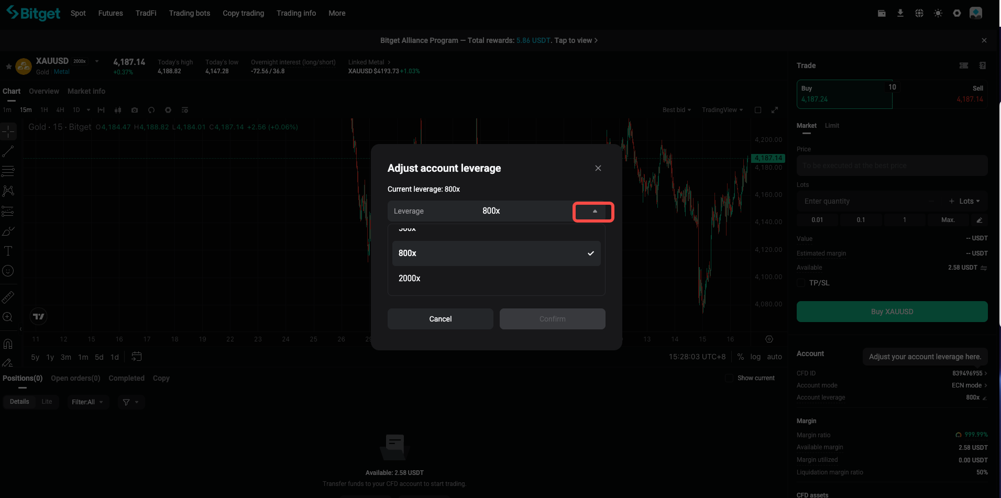Open the go-to-date calendar icon
The width and height of the screenshot is (1001, 498).
[x=136, y=357]
